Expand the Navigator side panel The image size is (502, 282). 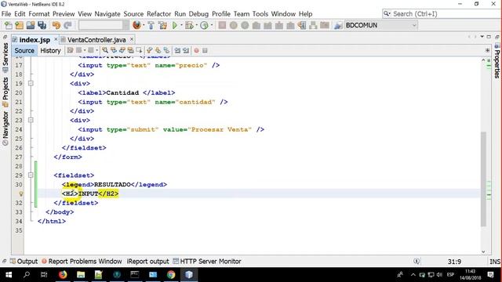point(5,128)
